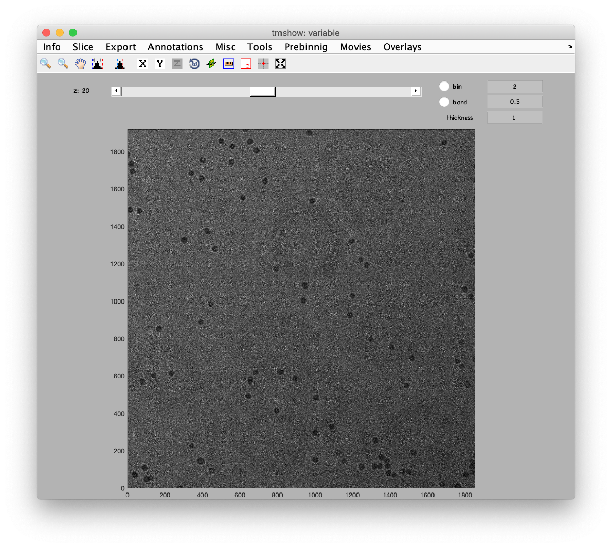Fit the image to the window
Image resolution: width=612 pixels, height=548 pixels.
[x=280, y=63]
